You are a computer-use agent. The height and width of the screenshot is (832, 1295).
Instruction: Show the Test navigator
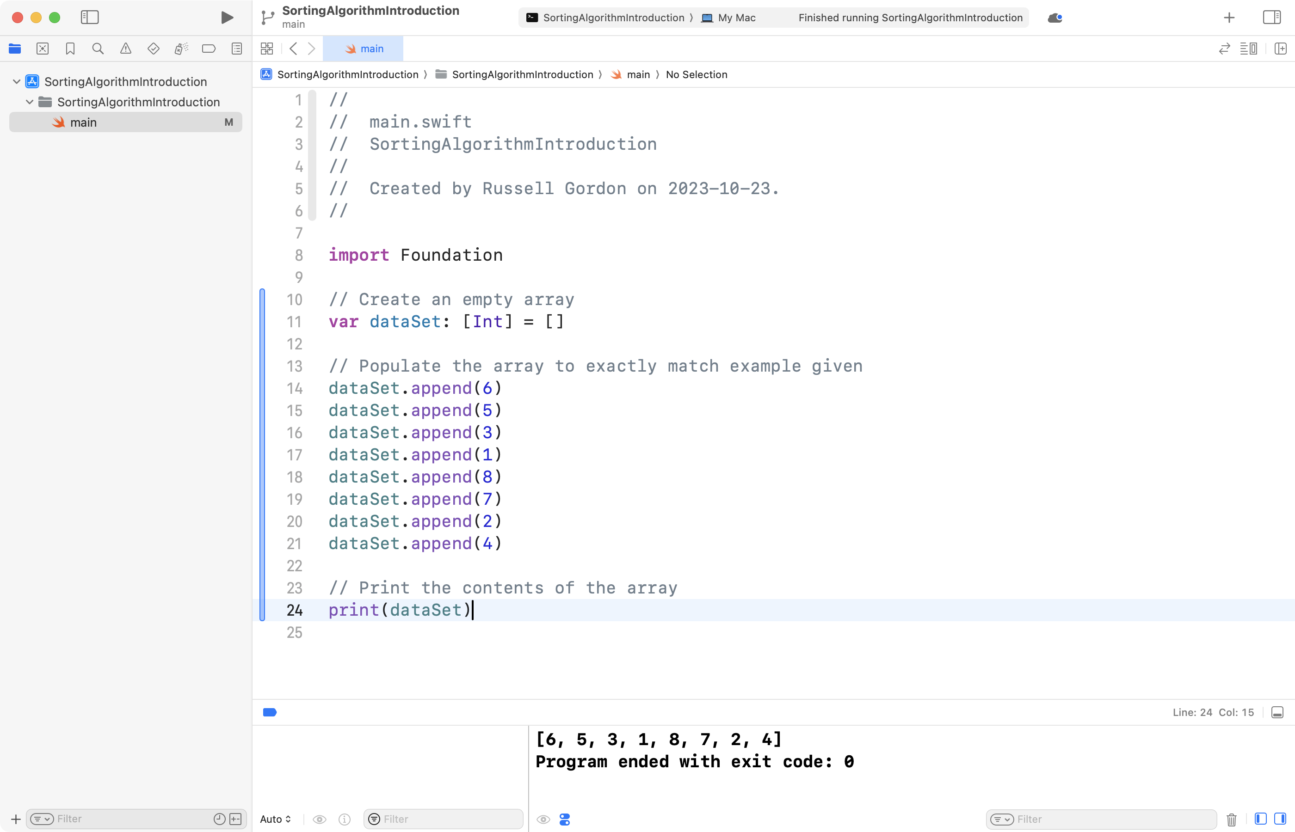pos(154,48)
